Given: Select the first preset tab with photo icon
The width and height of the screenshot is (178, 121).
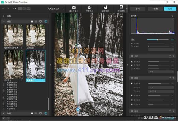Looking at the screenshot, I should tap(74, 8).
